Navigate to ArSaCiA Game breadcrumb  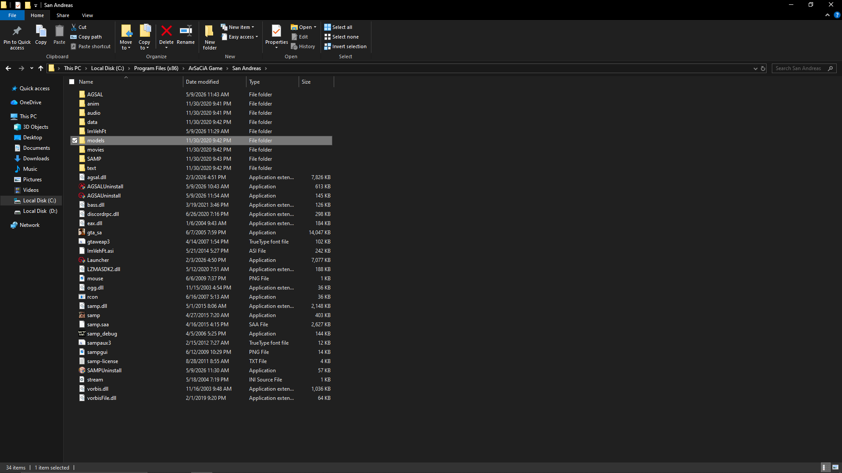pyautogui.click(x=205, y=68)
